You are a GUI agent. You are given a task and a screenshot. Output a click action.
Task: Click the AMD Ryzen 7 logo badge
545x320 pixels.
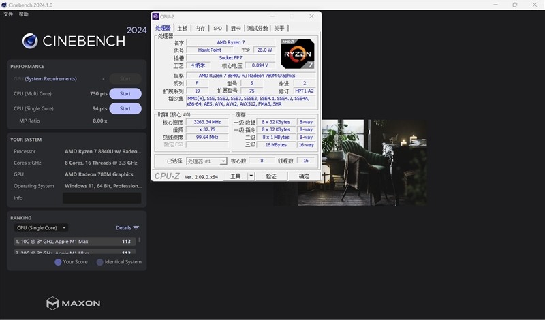click(298, 54)
